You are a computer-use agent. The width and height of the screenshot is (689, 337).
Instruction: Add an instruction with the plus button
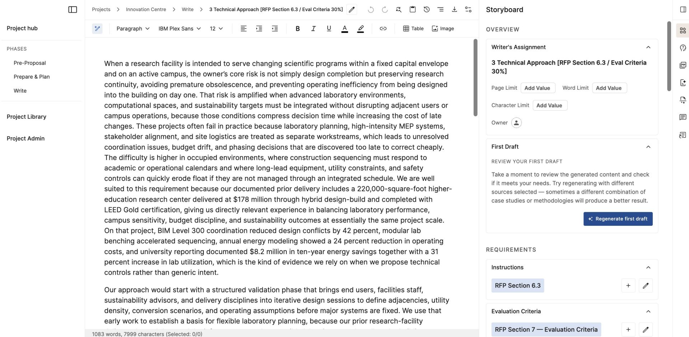pyautogui.click(x=628, y=286)
